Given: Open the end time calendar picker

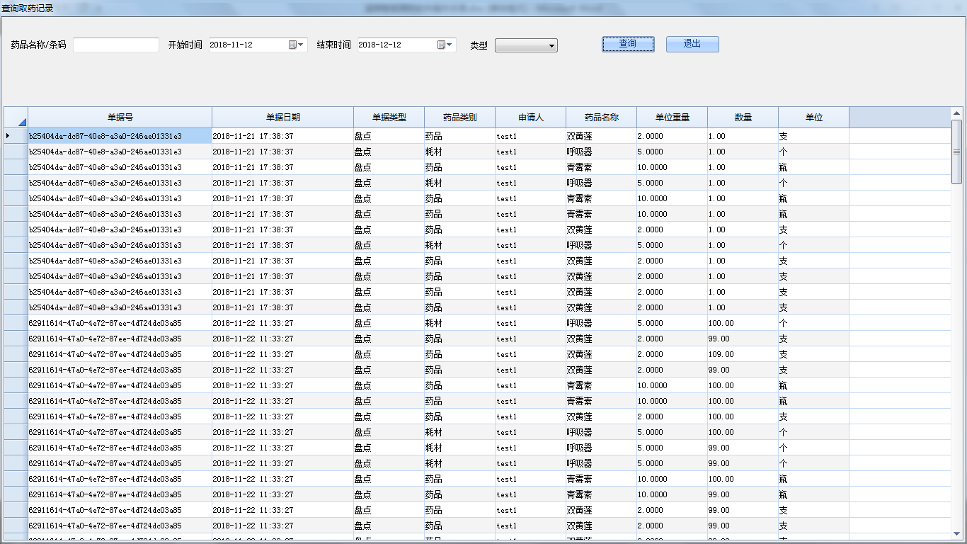Looking at the screenshot, I should pos(445,45).
